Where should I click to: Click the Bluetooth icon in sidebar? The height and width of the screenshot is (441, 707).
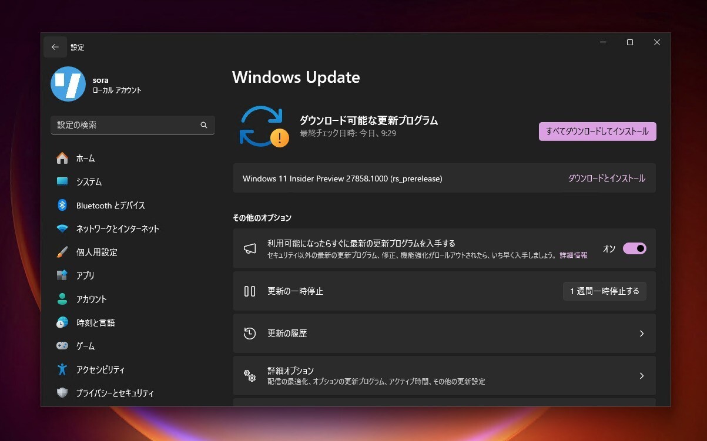coord(62,205)
